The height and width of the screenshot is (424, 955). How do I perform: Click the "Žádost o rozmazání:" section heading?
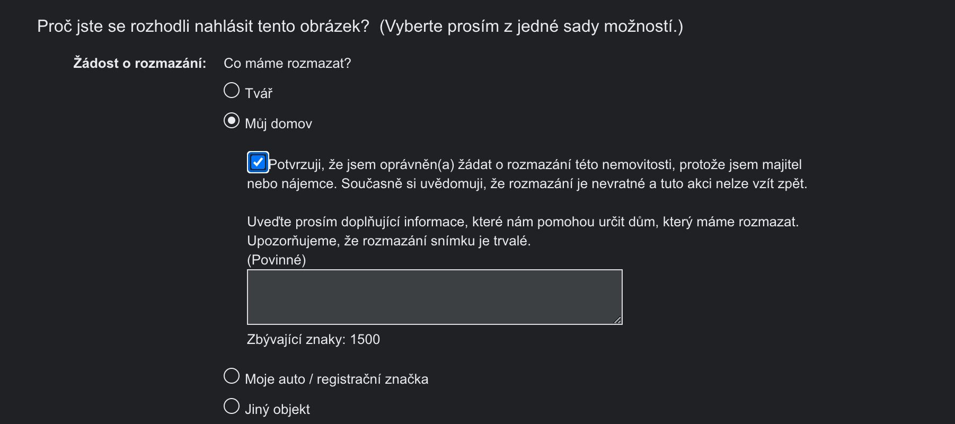coord(140,64)
